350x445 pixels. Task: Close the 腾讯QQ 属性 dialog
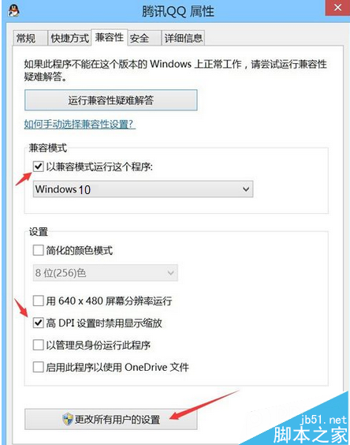337,8
